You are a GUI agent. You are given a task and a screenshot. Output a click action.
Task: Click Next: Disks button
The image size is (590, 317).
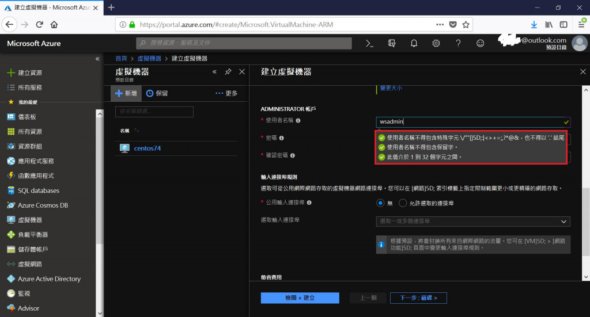[x=418, y=298]
